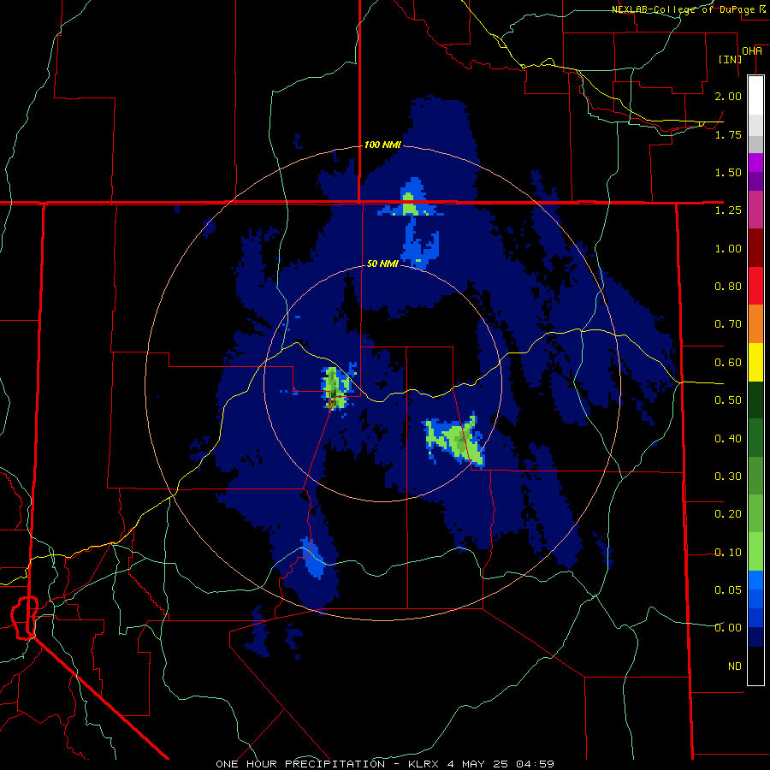Click the 0.70 legend value
Screen dimensions: 770x770
[728, 324]
